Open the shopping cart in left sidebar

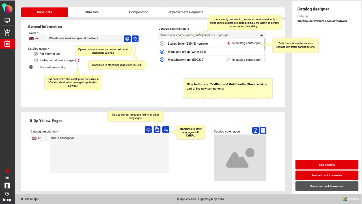[7, 32]
